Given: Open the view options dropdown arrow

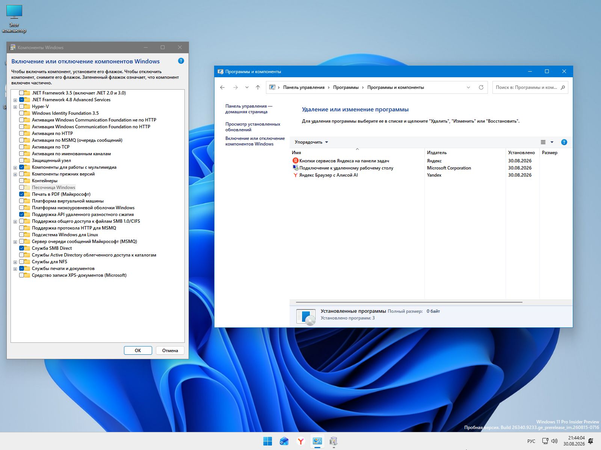Looking at the screenshot, I should pos(552,142).
